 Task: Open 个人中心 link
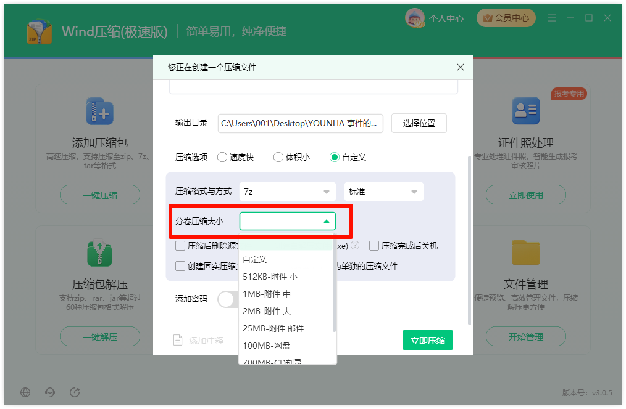point(446,18)
